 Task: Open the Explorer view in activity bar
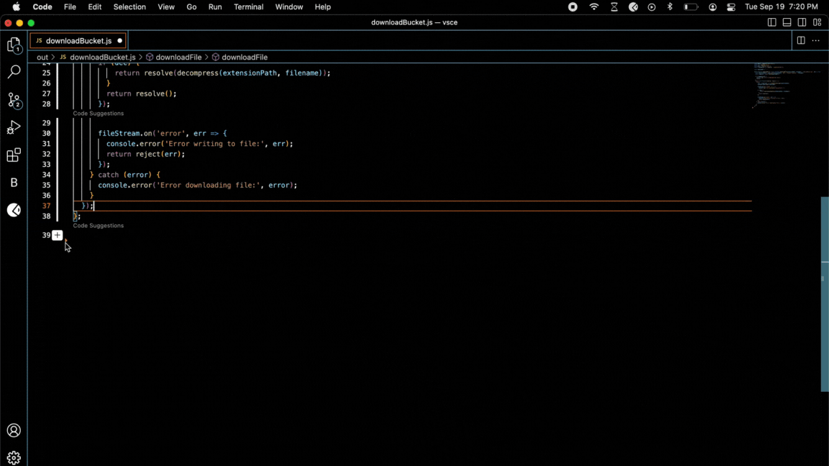[14, 45]
